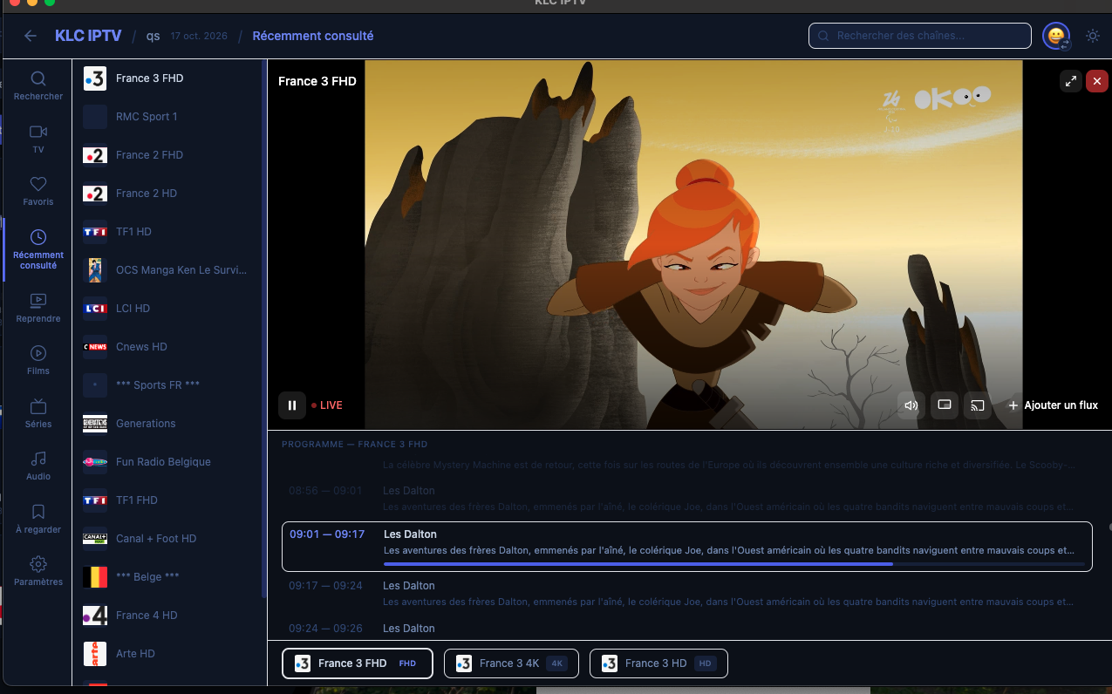Click the Rechercher des chaînes search field
The image size is (1112, 694).
click(x=920, y=36)
